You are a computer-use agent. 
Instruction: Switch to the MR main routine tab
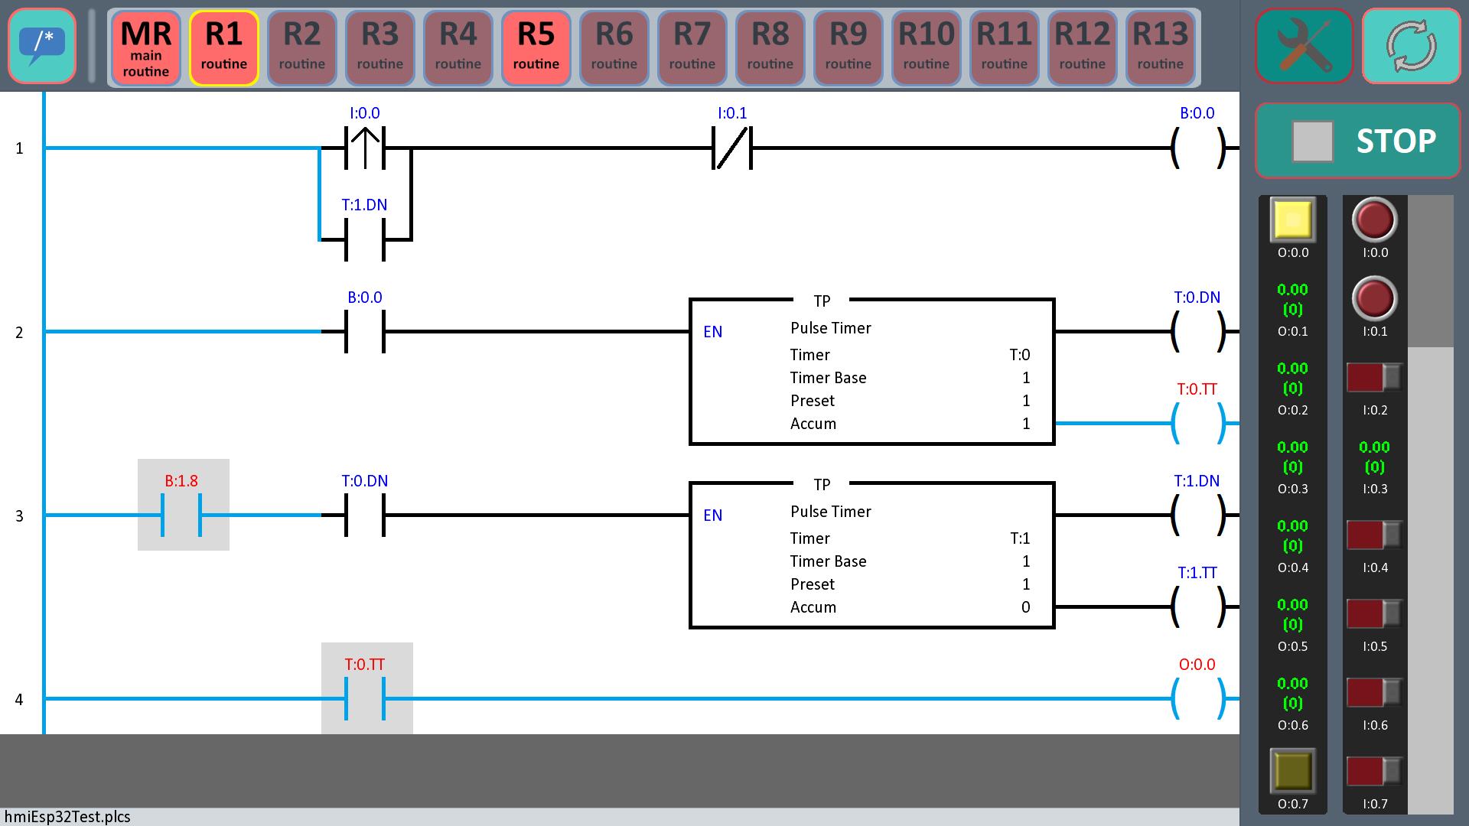[x=146, y=48]
